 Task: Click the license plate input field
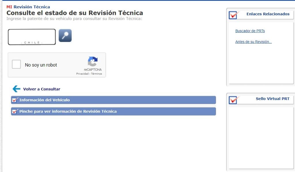pos(32,37)
